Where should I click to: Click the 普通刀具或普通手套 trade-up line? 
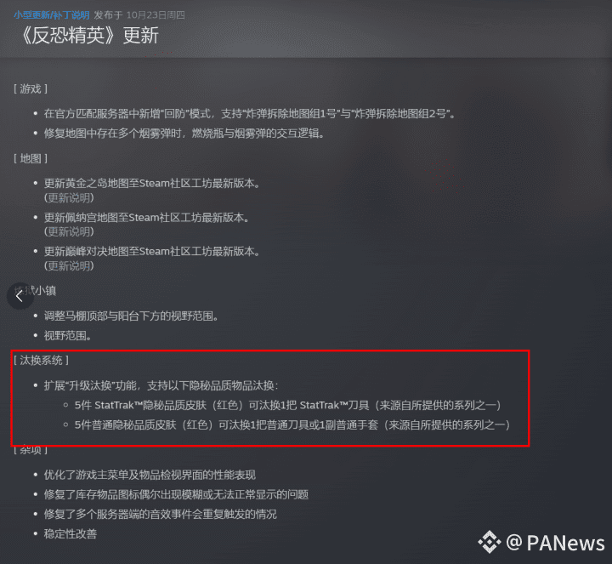(x=292, y=425)
